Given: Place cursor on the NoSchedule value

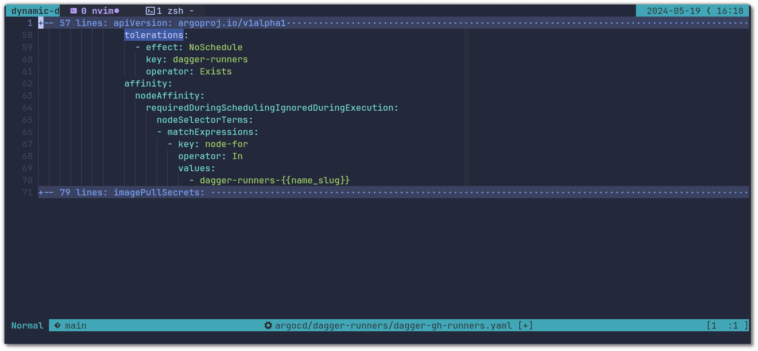Looking at the screenshot, I should click(215, 47).
